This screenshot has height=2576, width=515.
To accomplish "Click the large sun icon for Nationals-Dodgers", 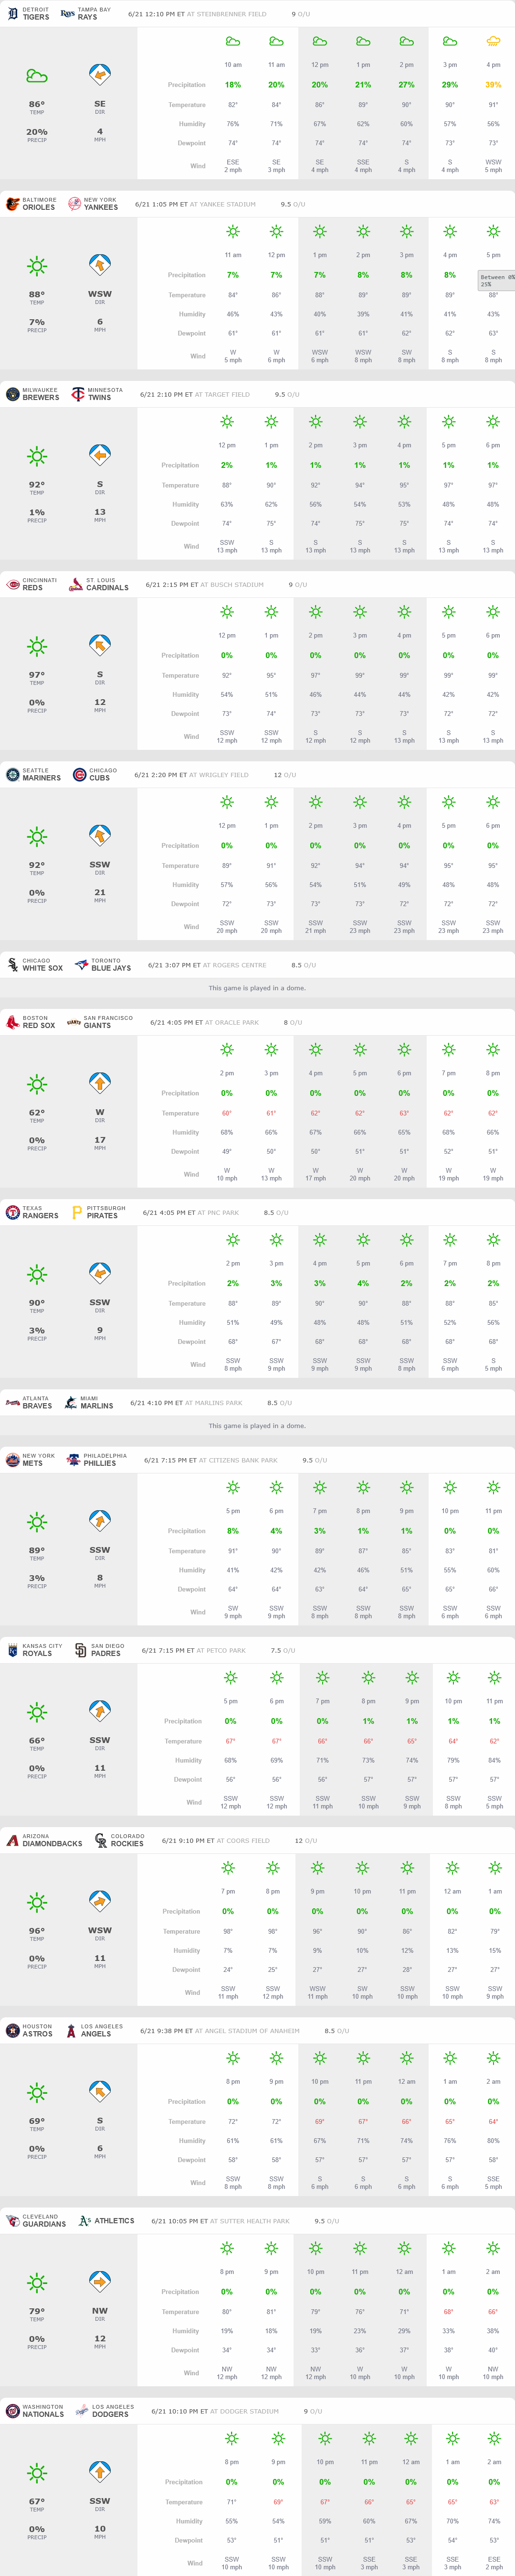I will (x=37, y=2473).
